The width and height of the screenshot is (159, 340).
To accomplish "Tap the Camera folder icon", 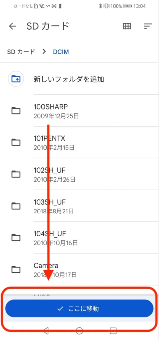I will [16, 270].
